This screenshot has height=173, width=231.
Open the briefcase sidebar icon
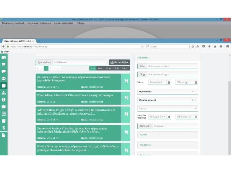[x=4, y=106]
